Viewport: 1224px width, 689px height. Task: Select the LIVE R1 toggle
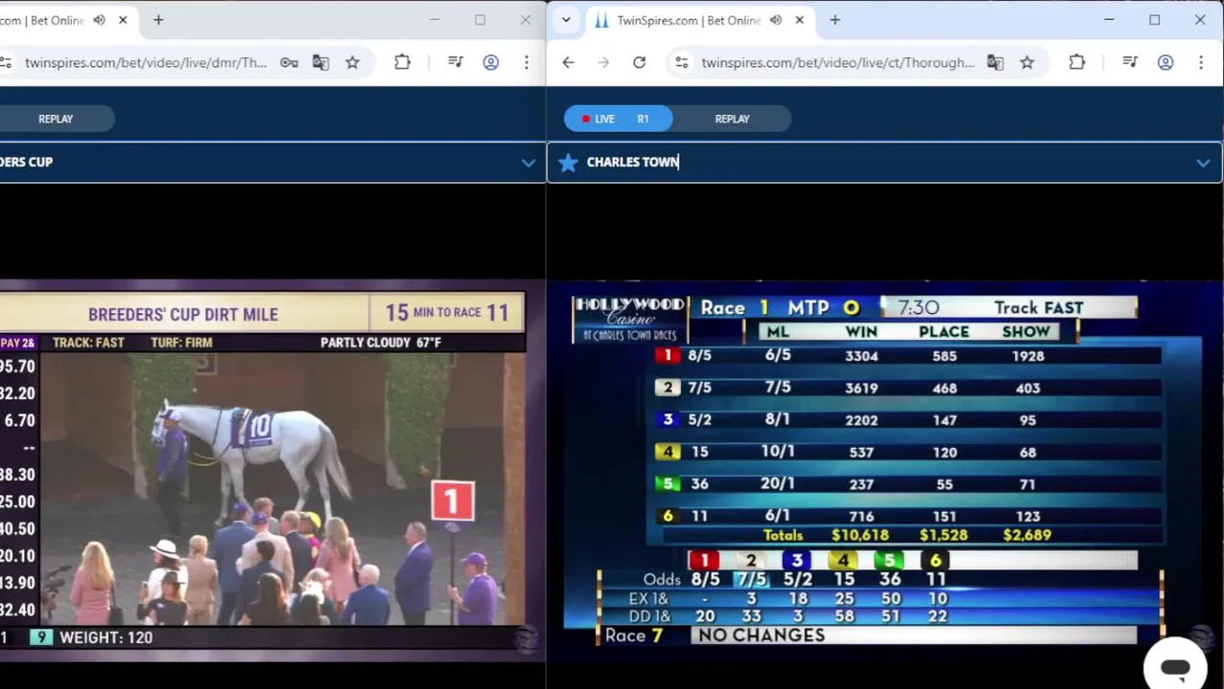[x=619, y=119]
